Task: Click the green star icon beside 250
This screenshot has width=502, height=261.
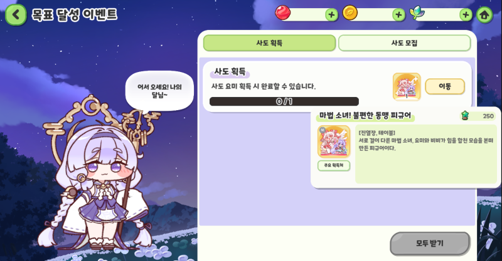Action: [x=465, y=116]
